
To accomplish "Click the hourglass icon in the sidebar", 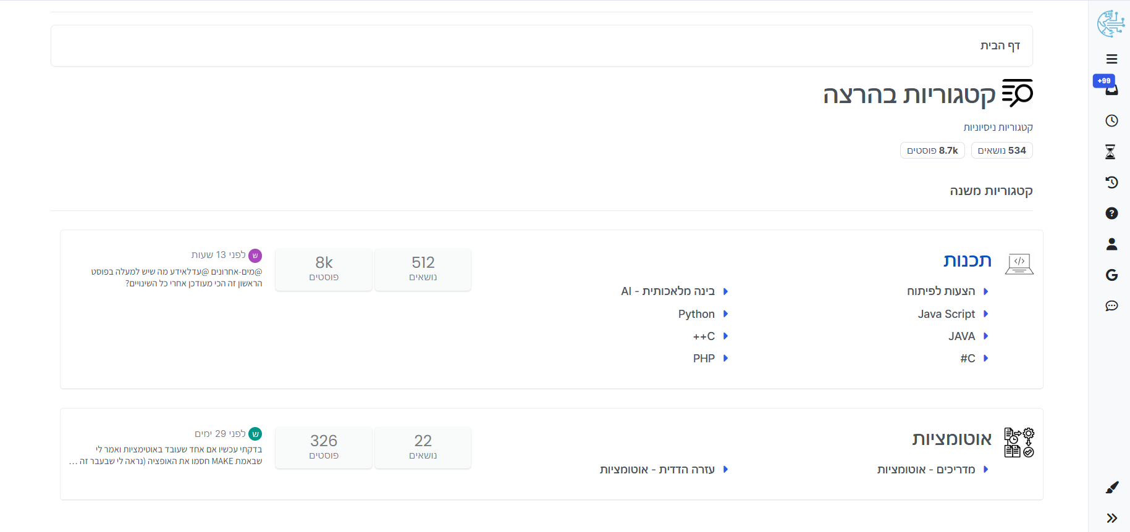I will pos(1110,152).
